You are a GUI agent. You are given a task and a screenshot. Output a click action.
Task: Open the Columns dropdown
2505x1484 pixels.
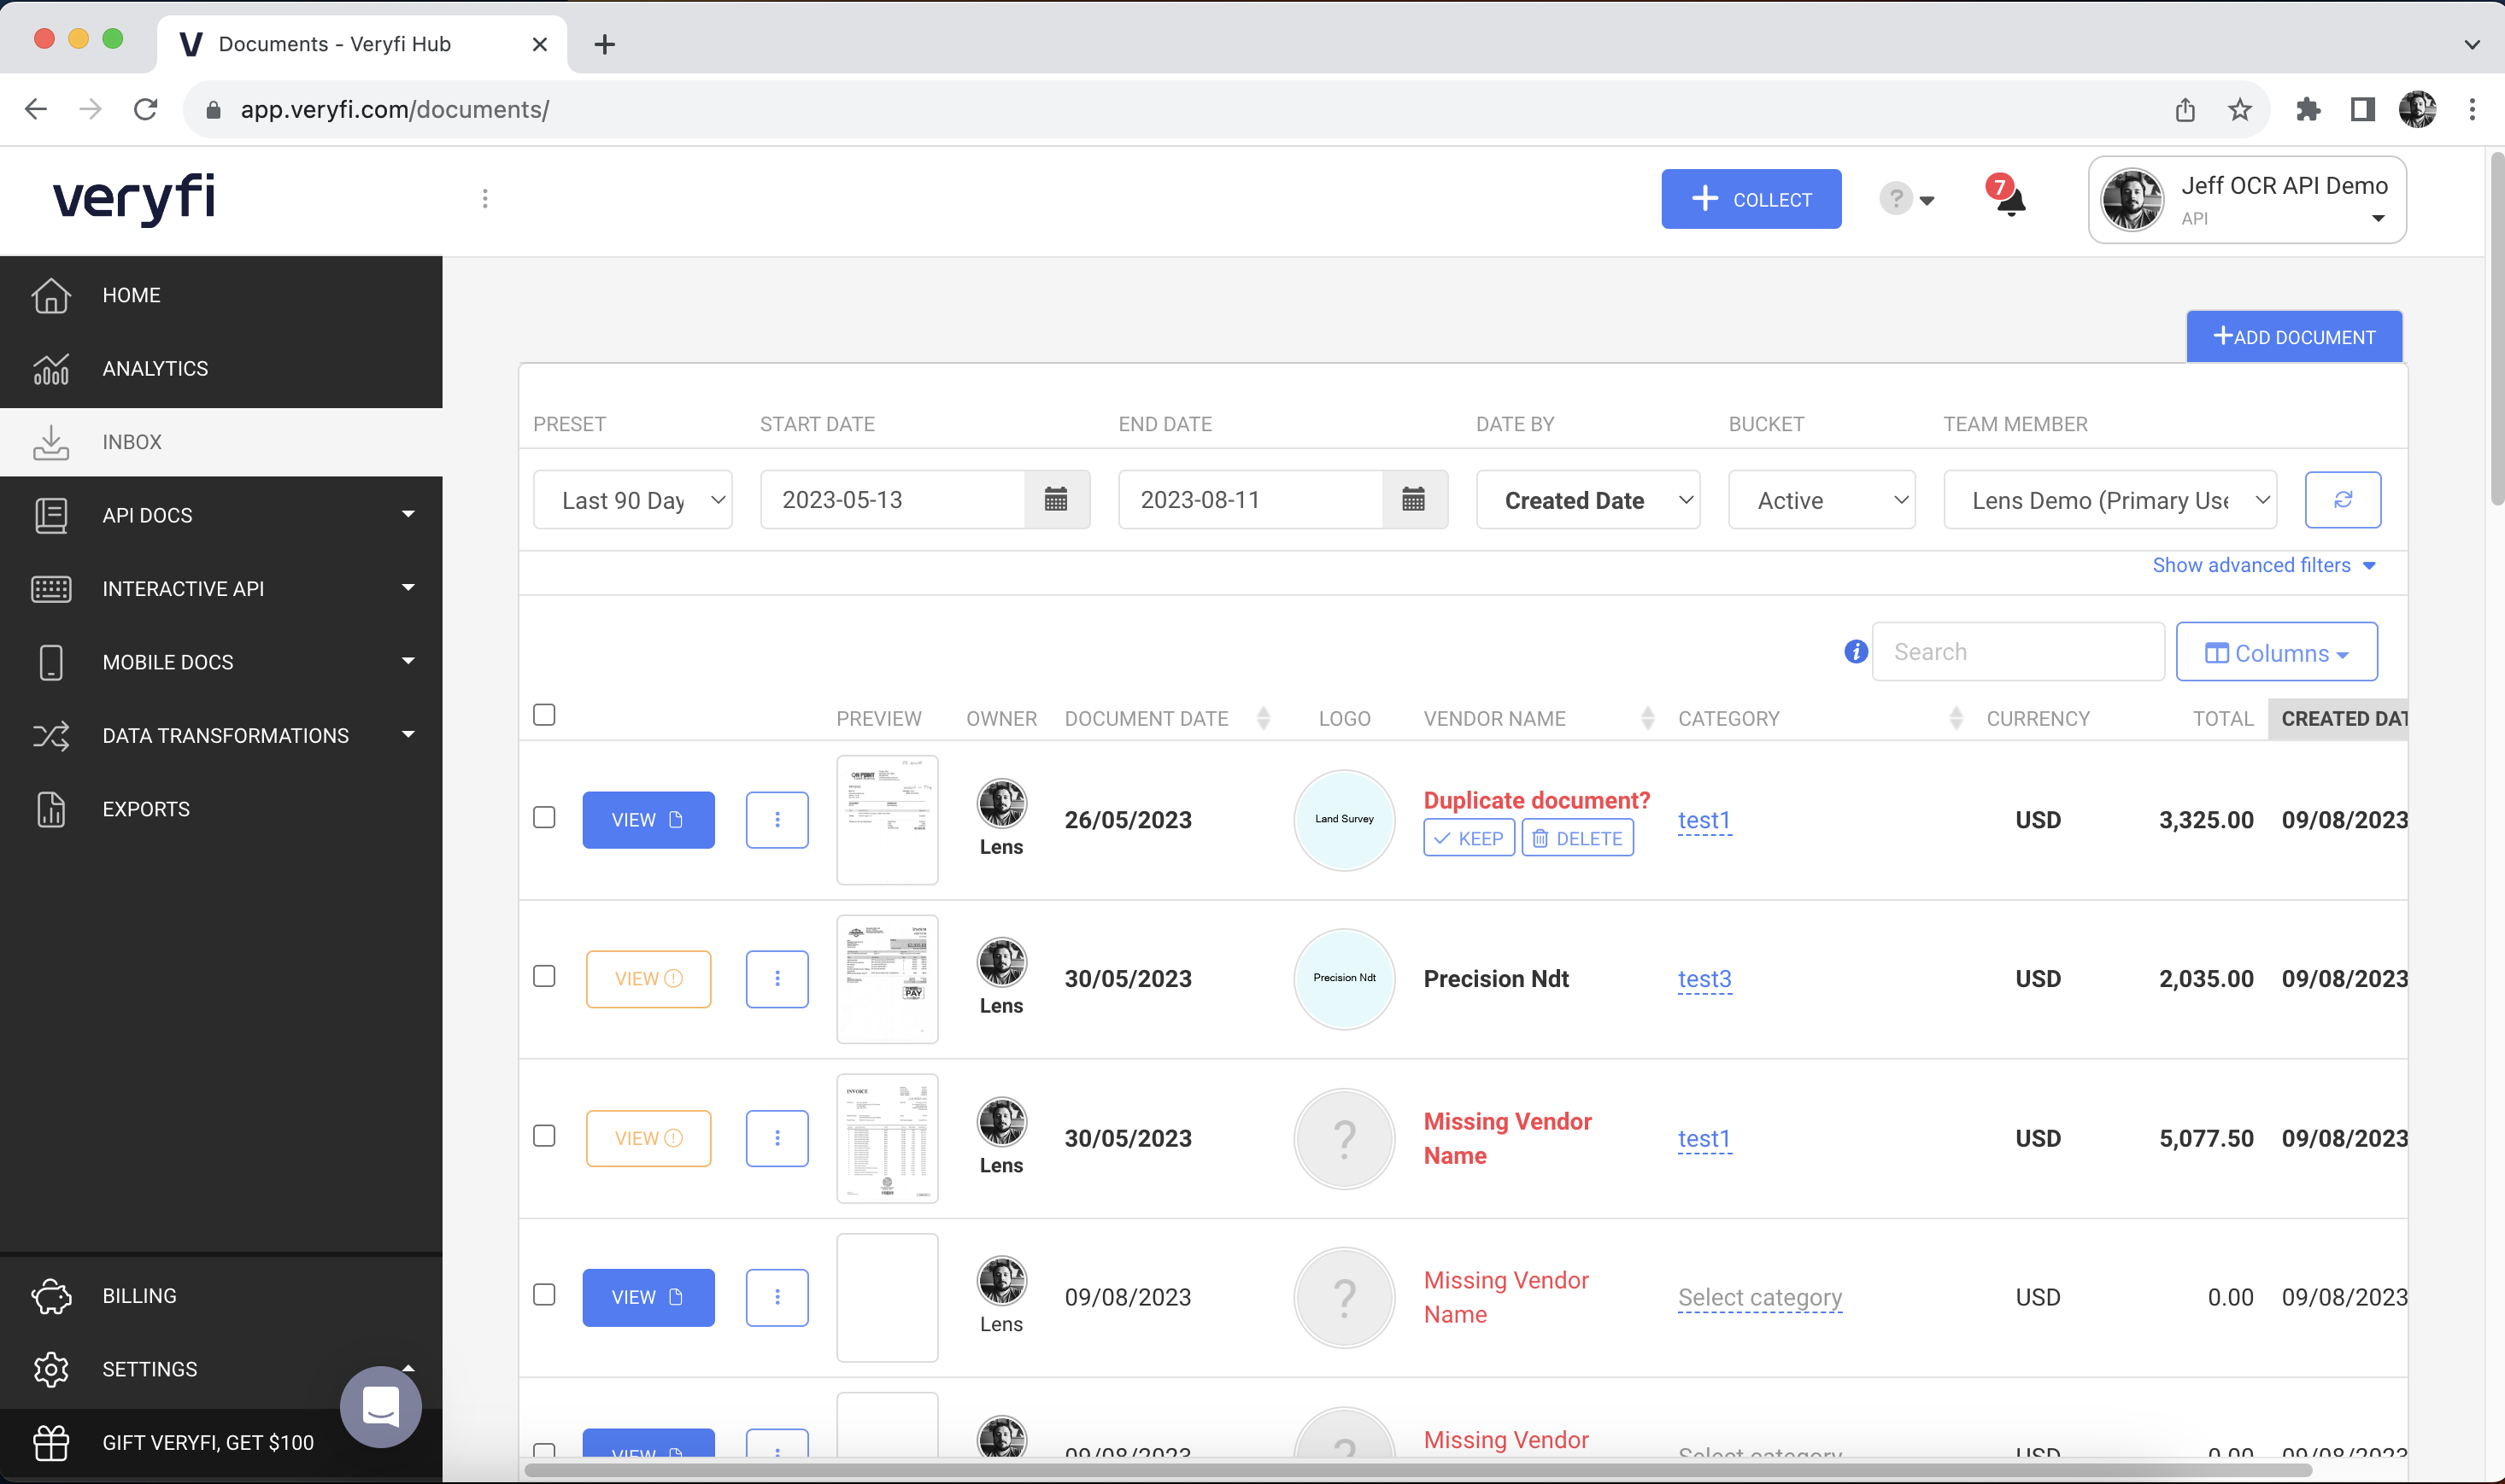tap(2277, 652)
